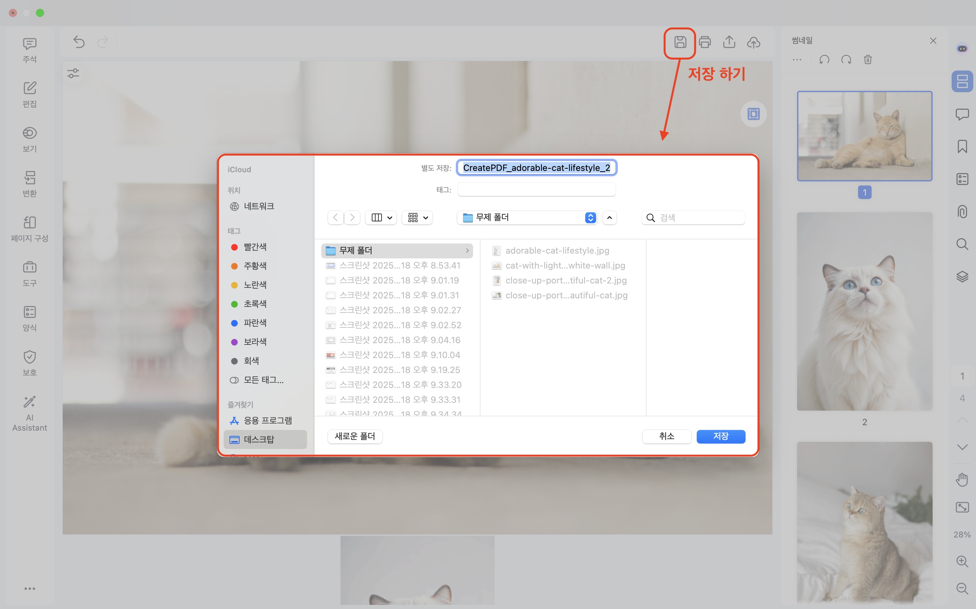Open the attachments paperclip icon
The width and height of the screenshot is (976, 609).
click(962, 212)
